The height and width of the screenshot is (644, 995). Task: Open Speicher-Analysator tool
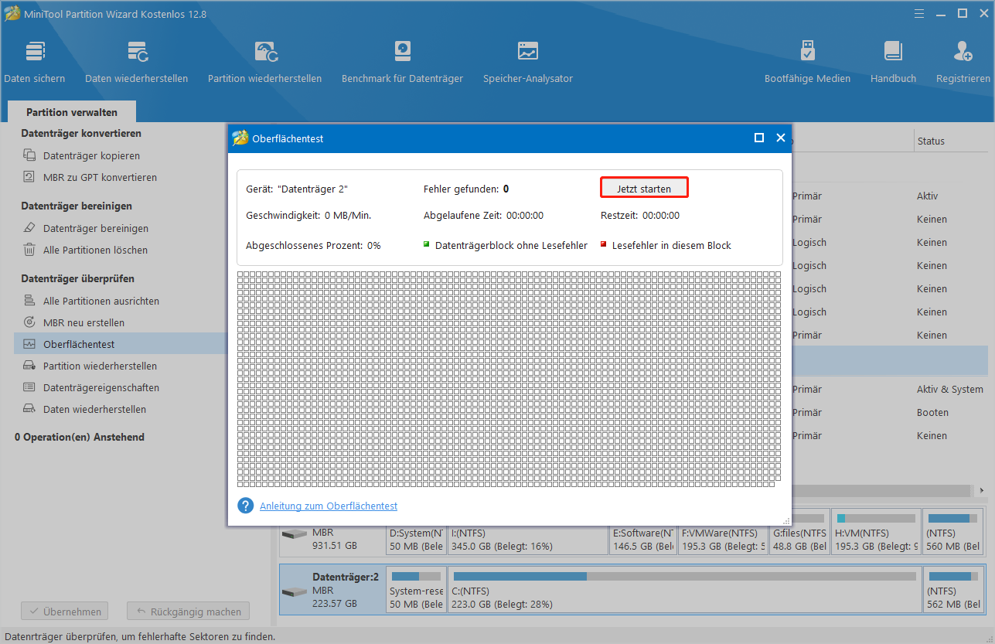tap(528, 62)
